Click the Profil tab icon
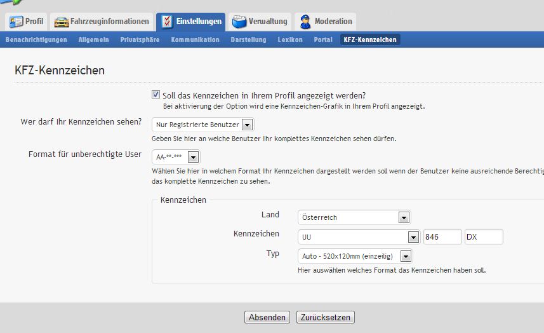Image resolution: width=544 pixels, height=333 pixels. pyautogui.click(x=16, y=22)
